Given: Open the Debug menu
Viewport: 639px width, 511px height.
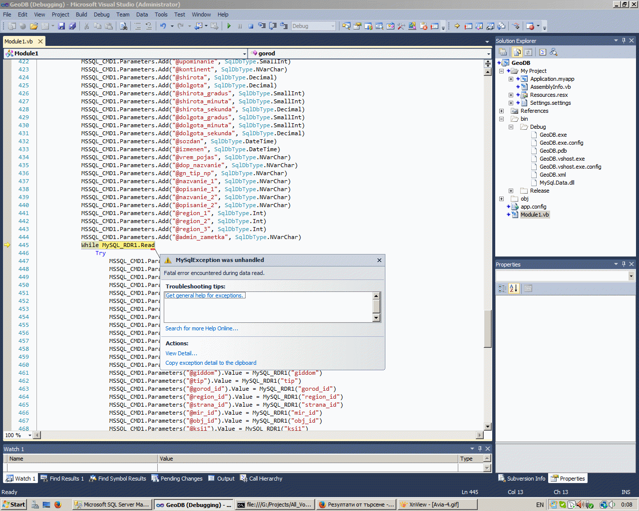Looking at the screenshot, I should (x=101, y=14).
